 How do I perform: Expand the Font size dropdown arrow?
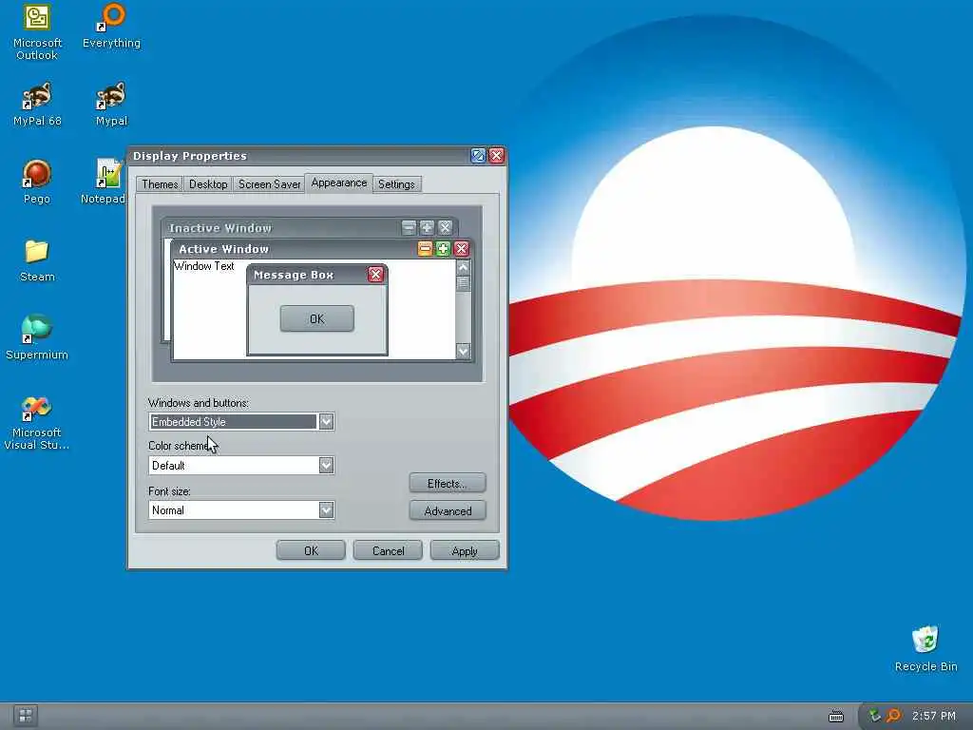tap(327, 509)
